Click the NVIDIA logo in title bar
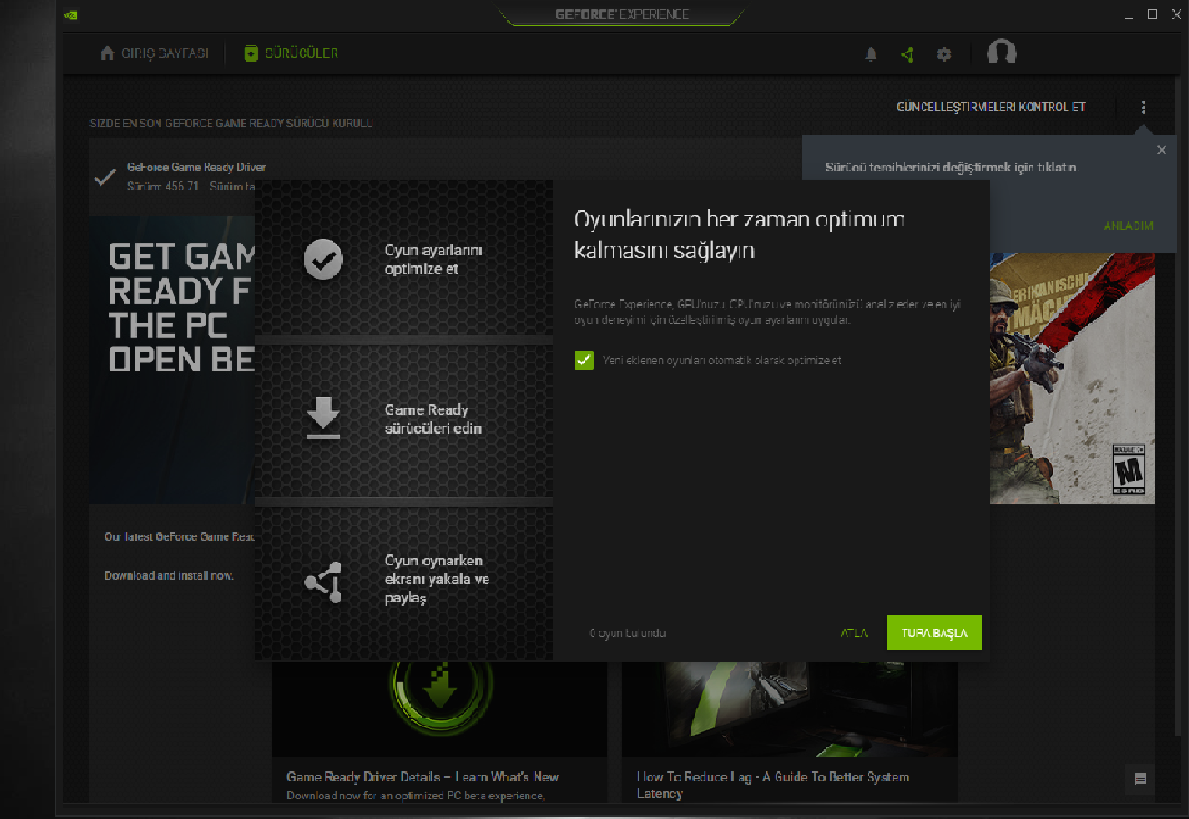1189x819 pixels. pos(72,14)
